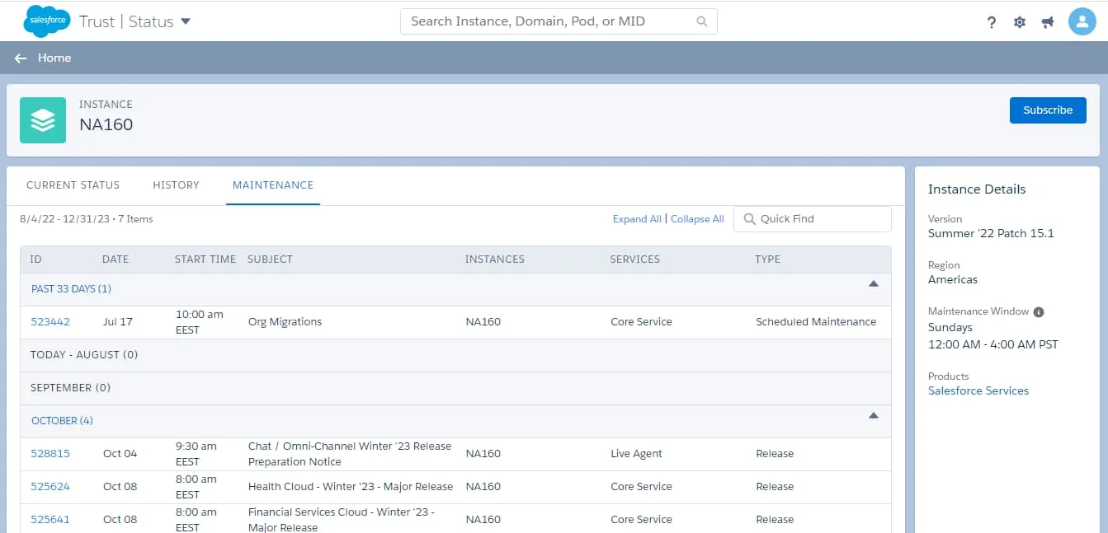This screenshot has height=533, width=1108.
Task: Click the Maintenance Window info icon
Action: tap(1039, 311)
